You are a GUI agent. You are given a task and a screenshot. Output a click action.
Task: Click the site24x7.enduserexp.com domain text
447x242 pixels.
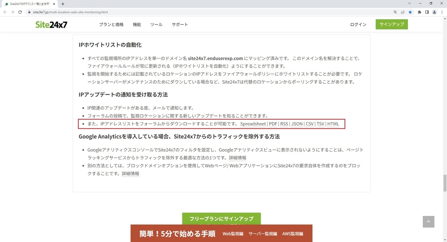215,58
